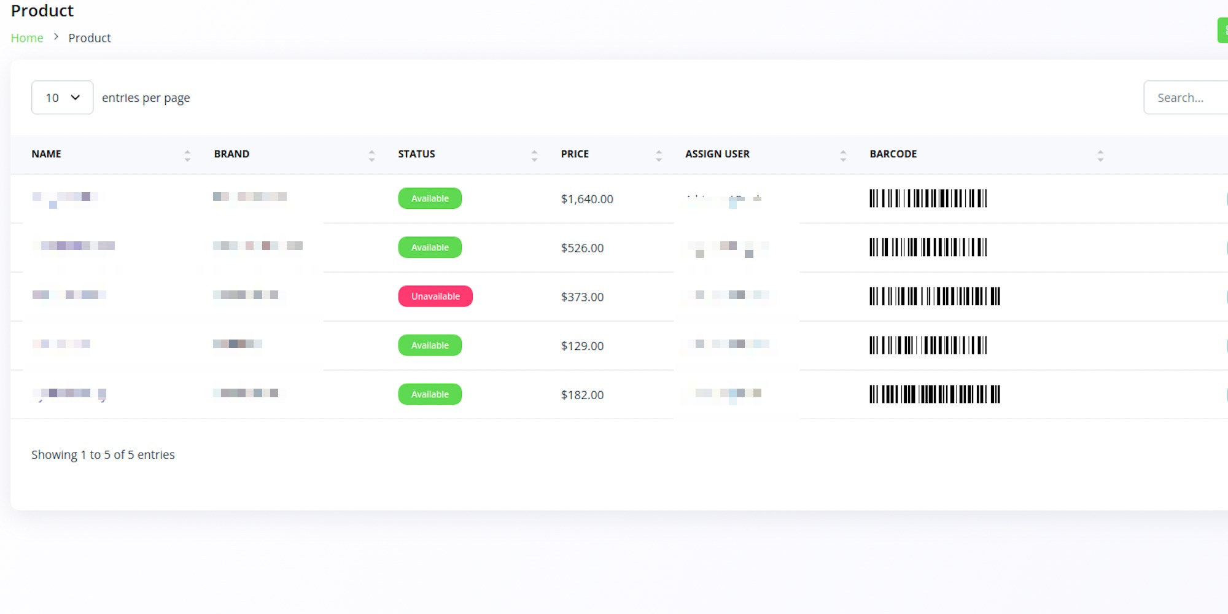This screenshot has width=1228, height=614.
Task: Click the BRAND column header label
Action: click(231, 154)
